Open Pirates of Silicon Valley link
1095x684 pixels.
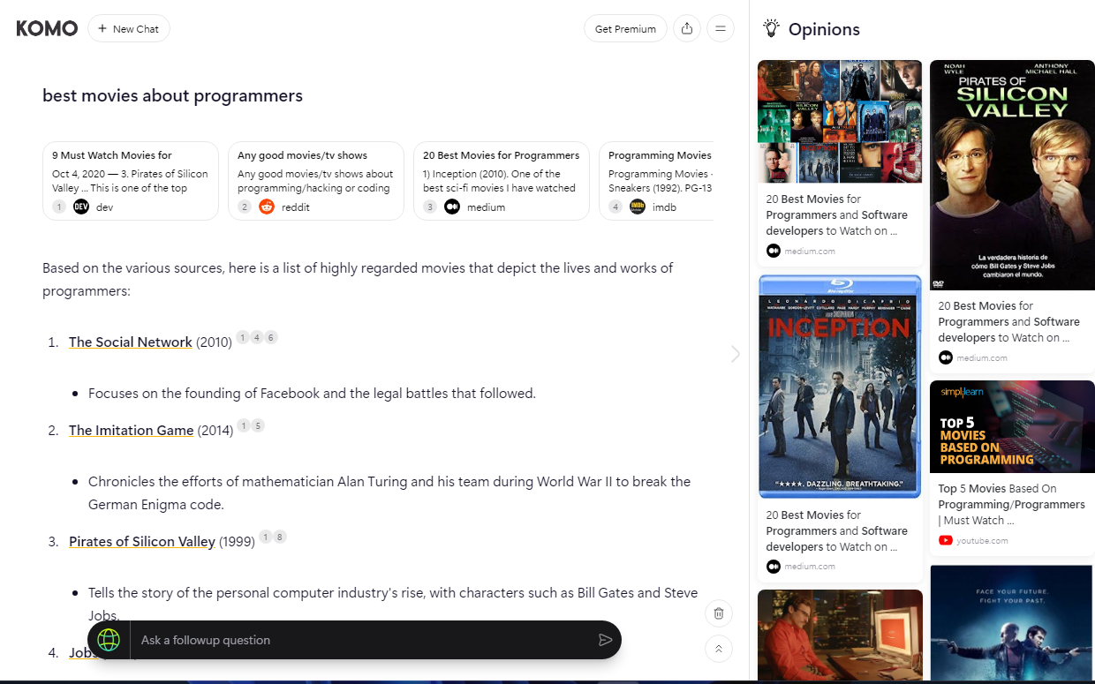(x=142, y=542)
